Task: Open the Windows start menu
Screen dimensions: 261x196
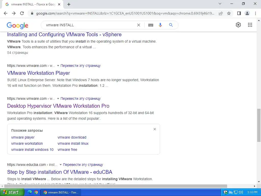Action: [x=12, y=192]
